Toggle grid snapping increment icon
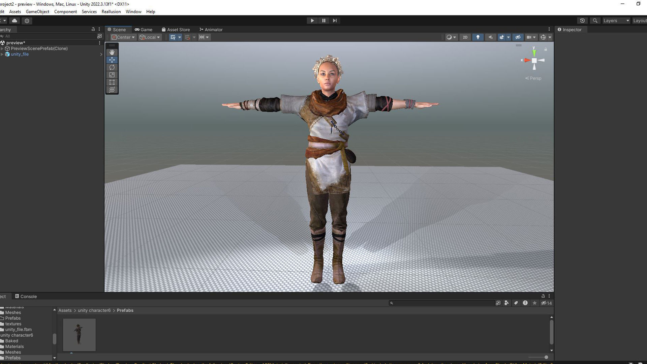 click(187, 37)
